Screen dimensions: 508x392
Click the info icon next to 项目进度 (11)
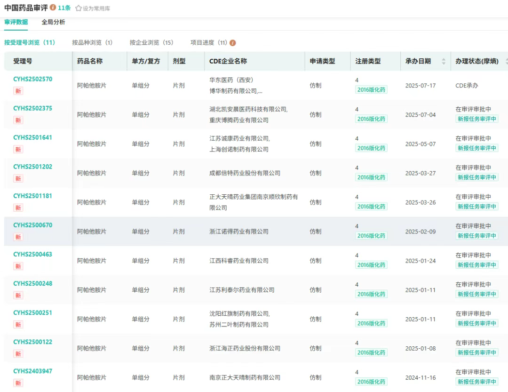(233, 43)
